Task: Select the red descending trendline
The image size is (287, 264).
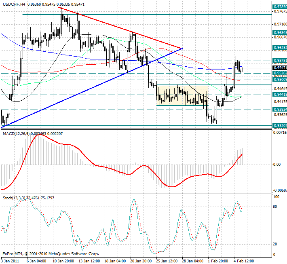Action: [120, 27]
